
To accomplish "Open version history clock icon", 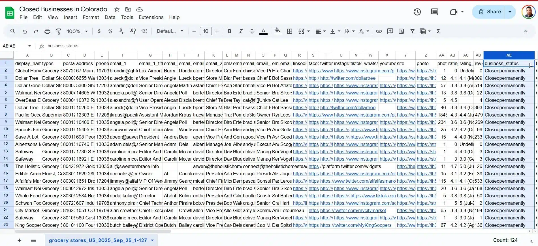I will [x=417, y=12].
